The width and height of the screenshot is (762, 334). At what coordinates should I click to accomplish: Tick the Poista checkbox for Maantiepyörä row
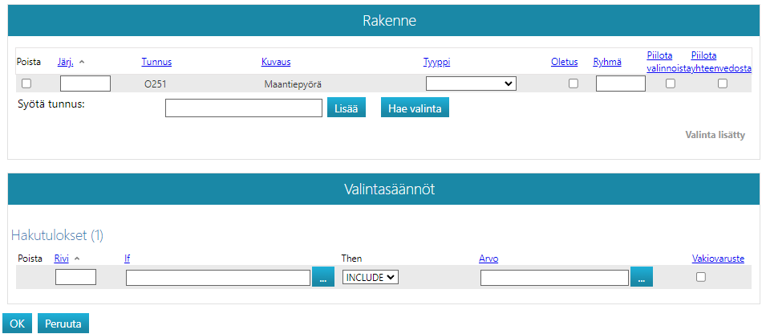[26, 83]
